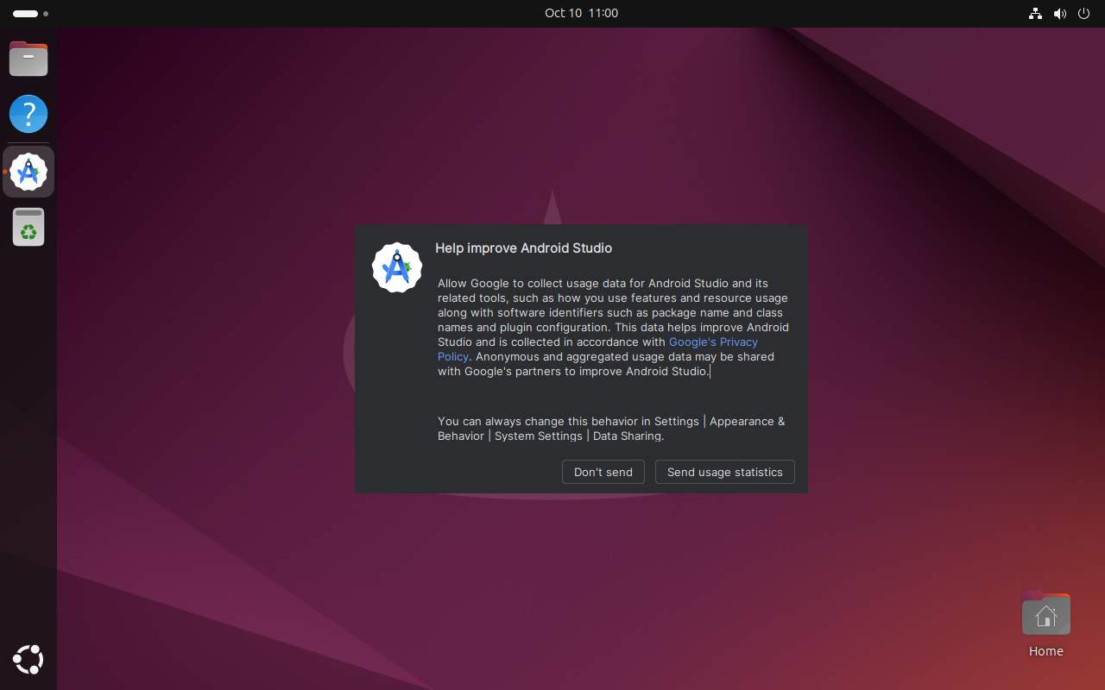This screenshot has width=1105, height=690.
Task: Click the Show Applications grid icon
Action: click(28, 659)
